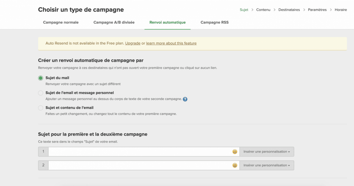Switch to the 'Campagne normale' tab

click(x=60, y=22)
